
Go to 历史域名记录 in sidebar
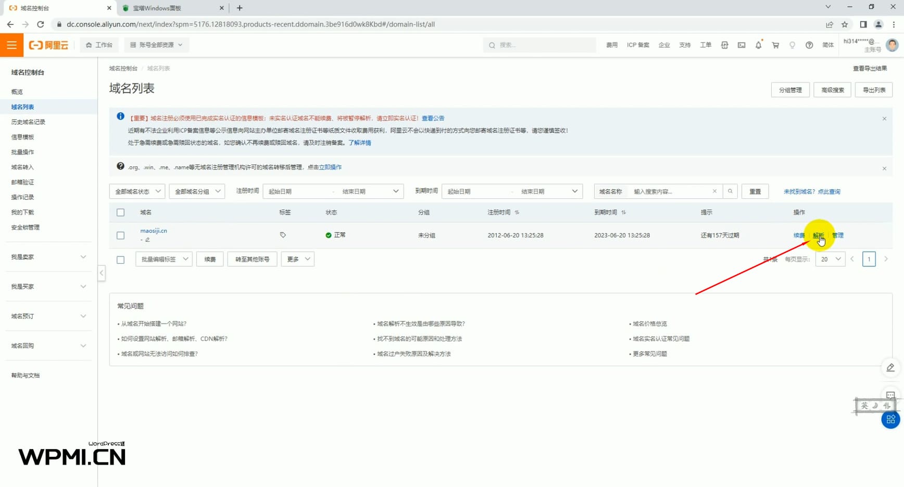(28, 122)
